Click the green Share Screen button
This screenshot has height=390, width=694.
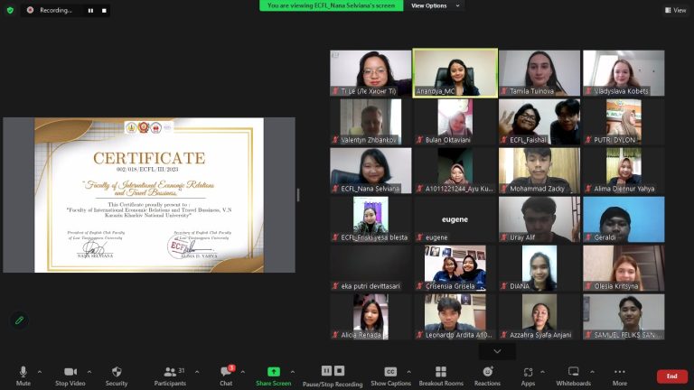tap(273, 375)
